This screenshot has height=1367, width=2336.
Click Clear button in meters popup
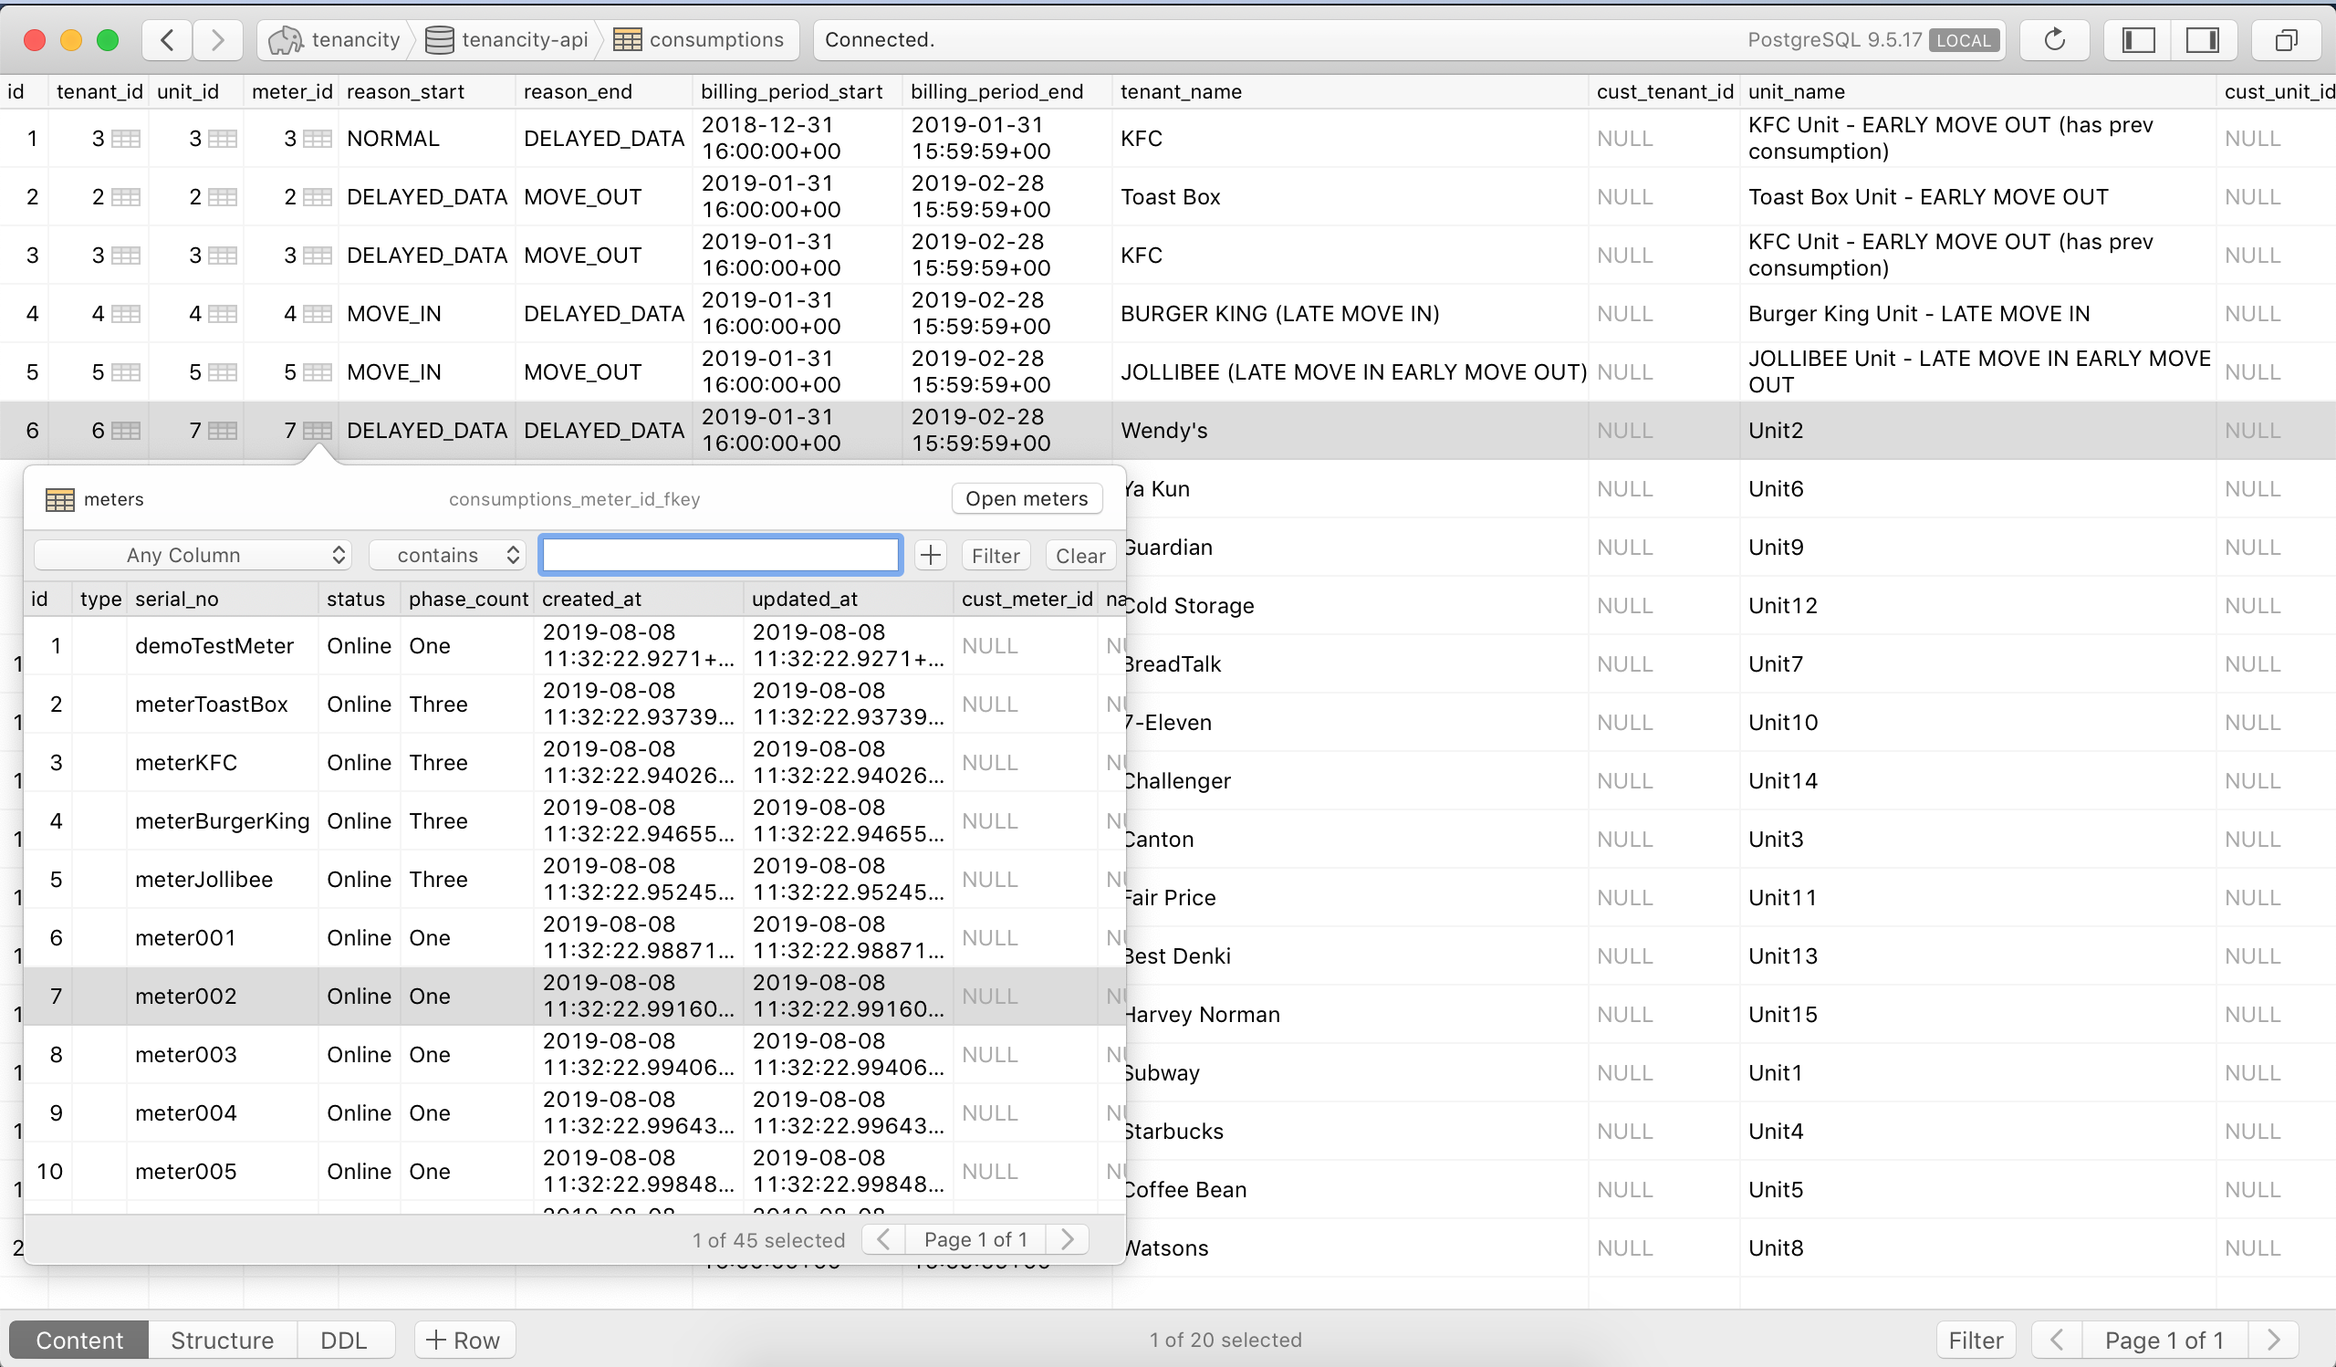coord(1079,555)
